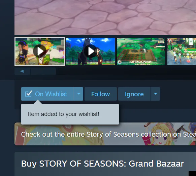This screenshot has width=196, height=176.
Task: Open the bazaar market screenshot thumbnail
Action: coord(182,51)
